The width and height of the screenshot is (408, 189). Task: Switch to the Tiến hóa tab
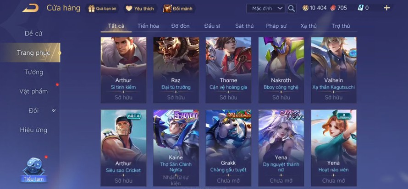(x=149, y=26)
